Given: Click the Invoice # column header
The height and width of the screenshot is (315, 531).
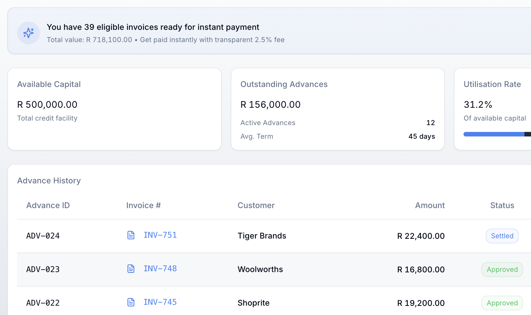Looking at the screenshot, I should click(x=143, y=205).
